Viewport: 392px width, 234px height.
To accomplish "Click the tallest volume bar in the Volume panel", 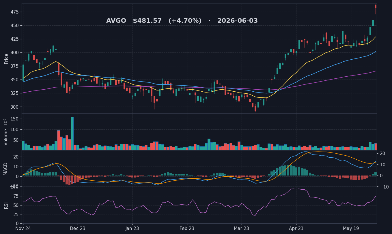I will [72, 133].
